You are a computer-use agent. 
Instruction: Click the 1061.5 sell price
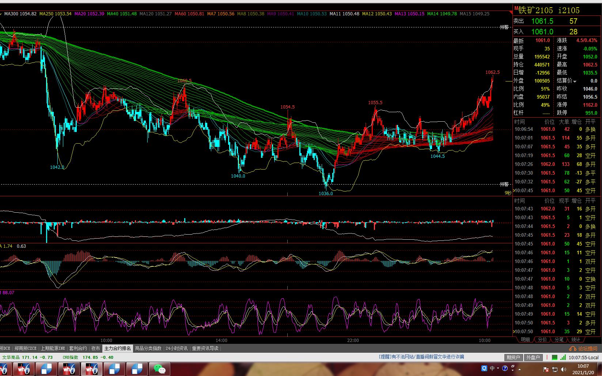tap(542, 22)
